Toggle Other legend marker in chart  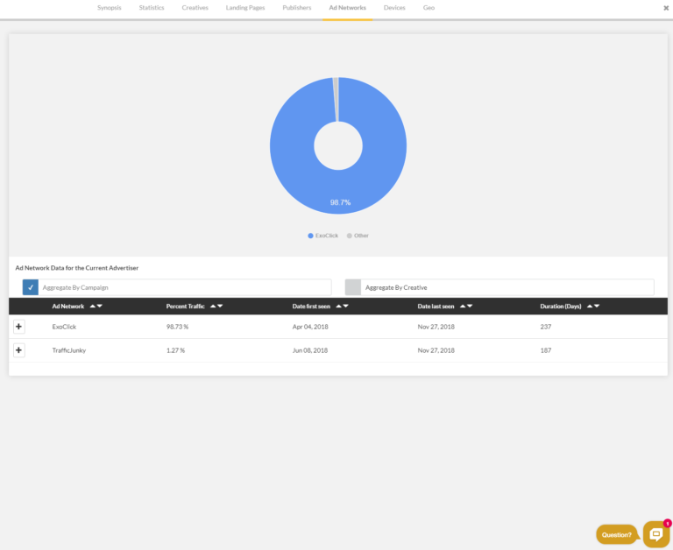[x=350, y=236]
